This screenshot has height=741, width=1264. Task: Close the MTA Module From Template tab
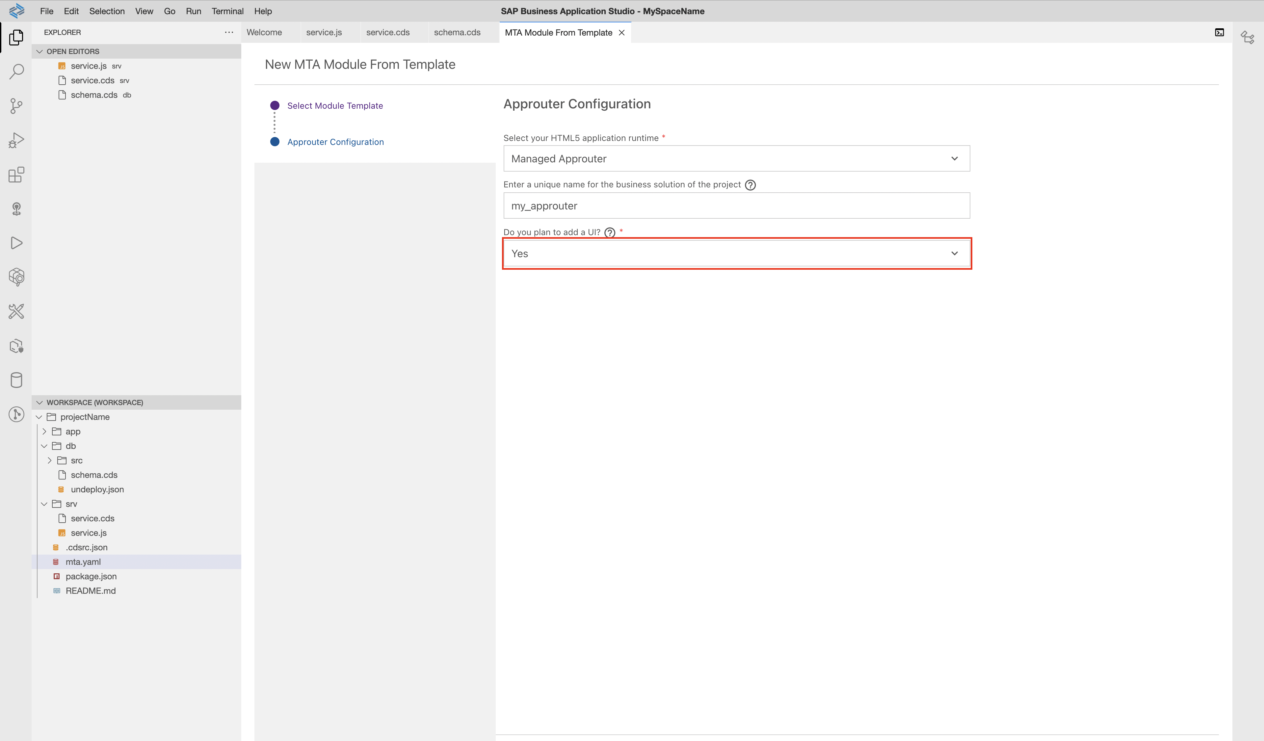click(x=621, y=33)
